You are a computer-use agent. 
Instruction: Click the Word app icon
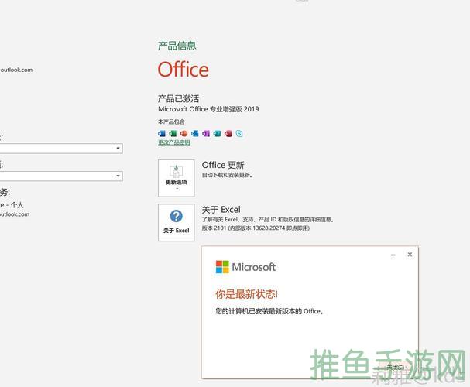162,133
